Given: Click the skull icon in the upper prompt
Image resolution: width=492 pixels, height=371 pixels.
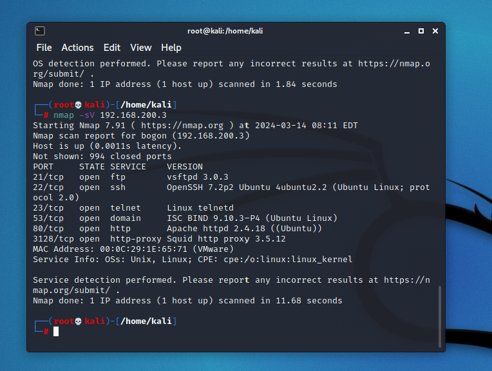Looking at the screenshot, I should click(79, 105).
